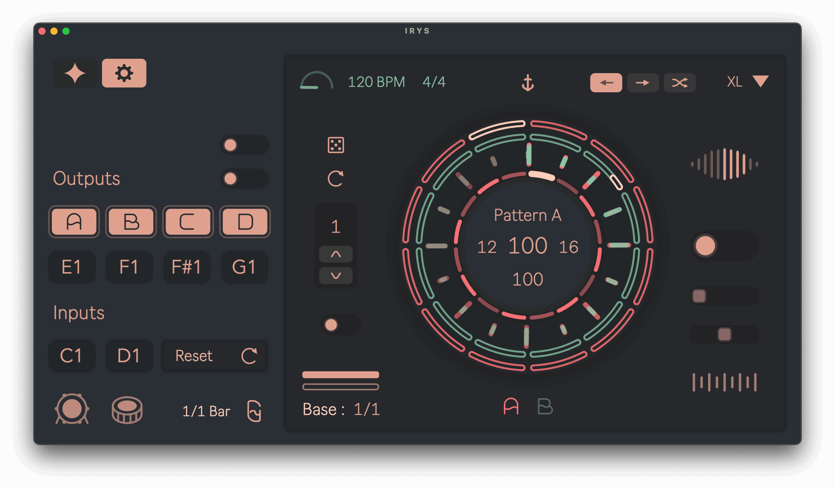Click the bass drum icon

tap(72, 409)
